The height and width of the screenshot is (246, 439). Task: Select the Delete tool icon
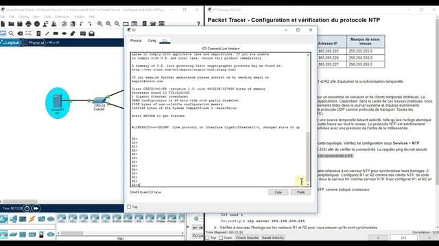click(20, 33)
